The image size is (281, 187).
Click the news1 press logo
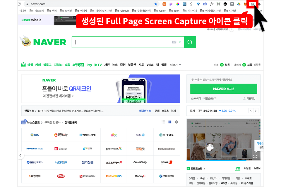click(167, 162)
